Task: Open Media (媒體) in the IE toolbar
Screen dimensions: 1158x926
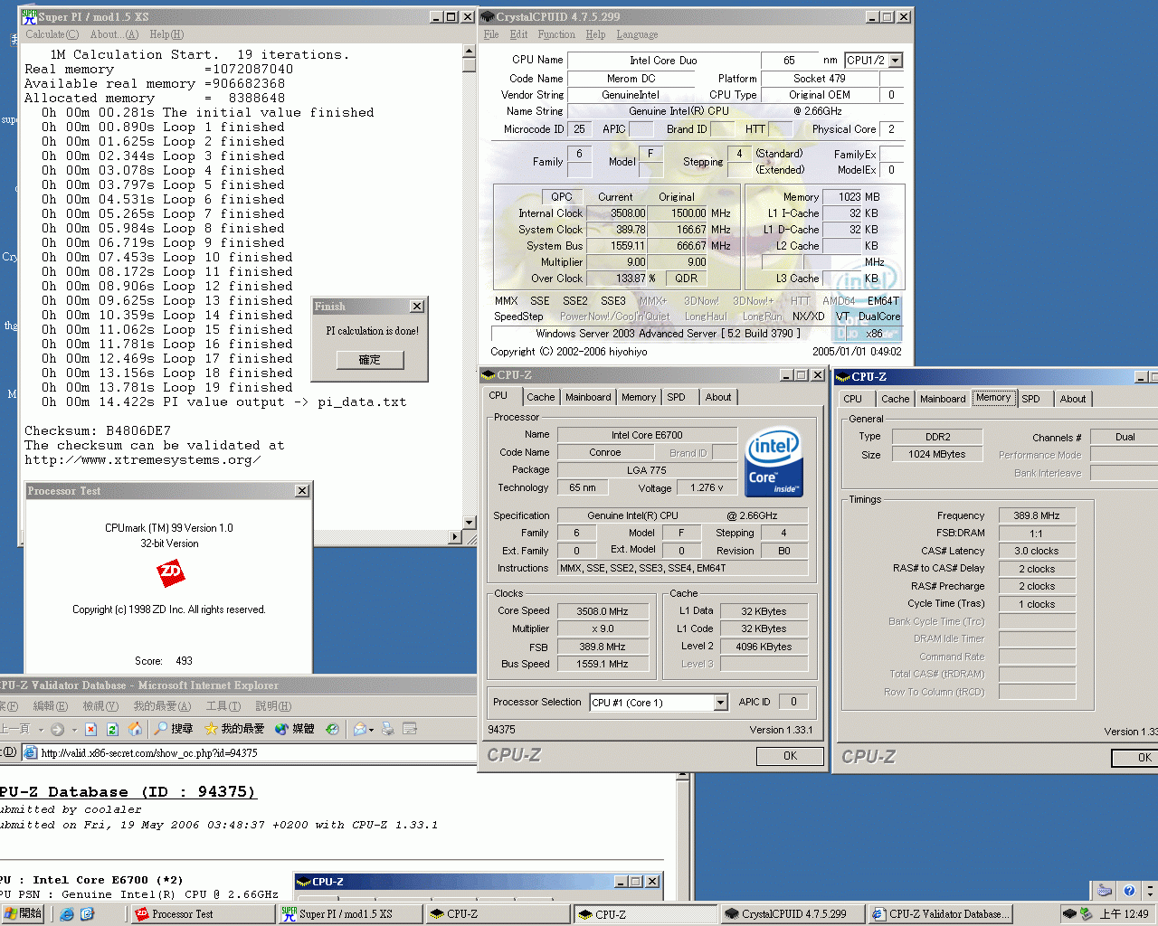Action: [x=294, y=729]
